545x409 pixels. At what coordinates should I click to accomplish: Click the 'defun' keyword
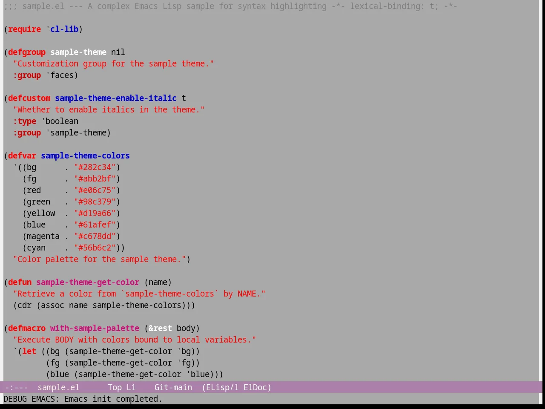point(20,282)
